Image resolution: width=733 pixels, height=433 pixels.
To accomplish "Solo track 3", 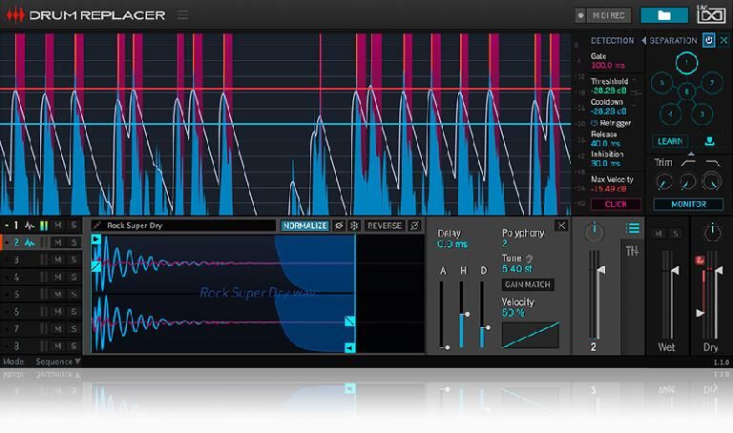I will (73, 259).
